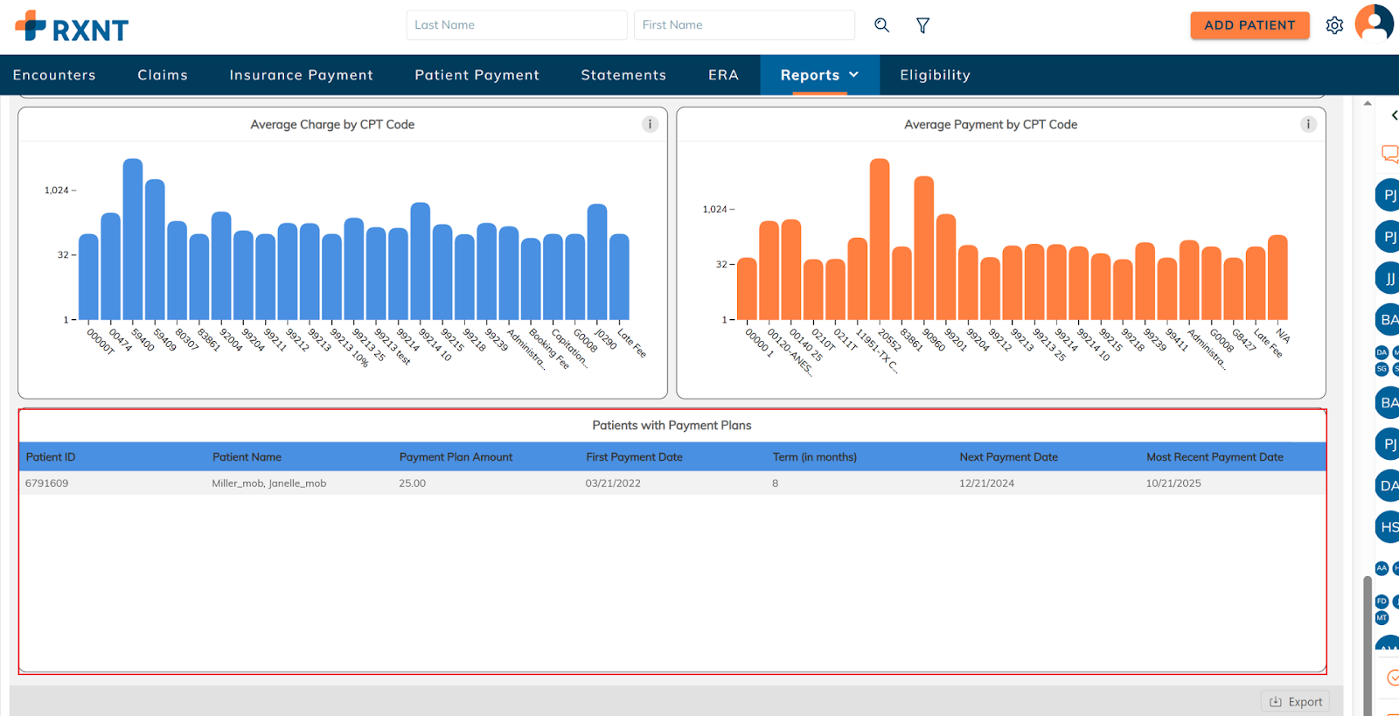The height and width of the screenshot is (716, 1399).
Task: Open chat messages icon in sidebar
Action: (1389, 154)
